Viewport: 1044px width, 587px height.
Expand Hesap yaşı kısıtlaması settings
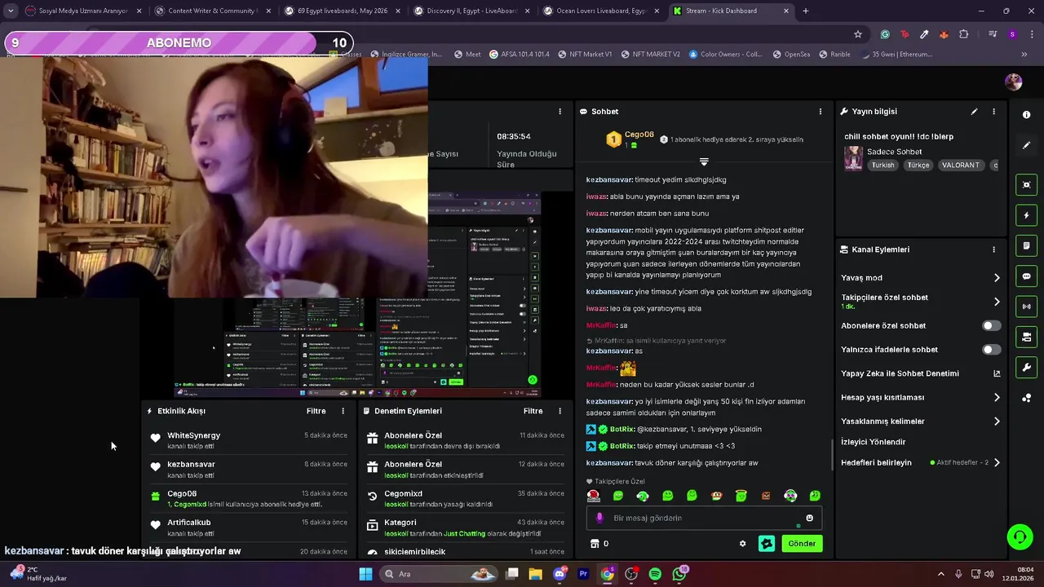pos(996,398)
